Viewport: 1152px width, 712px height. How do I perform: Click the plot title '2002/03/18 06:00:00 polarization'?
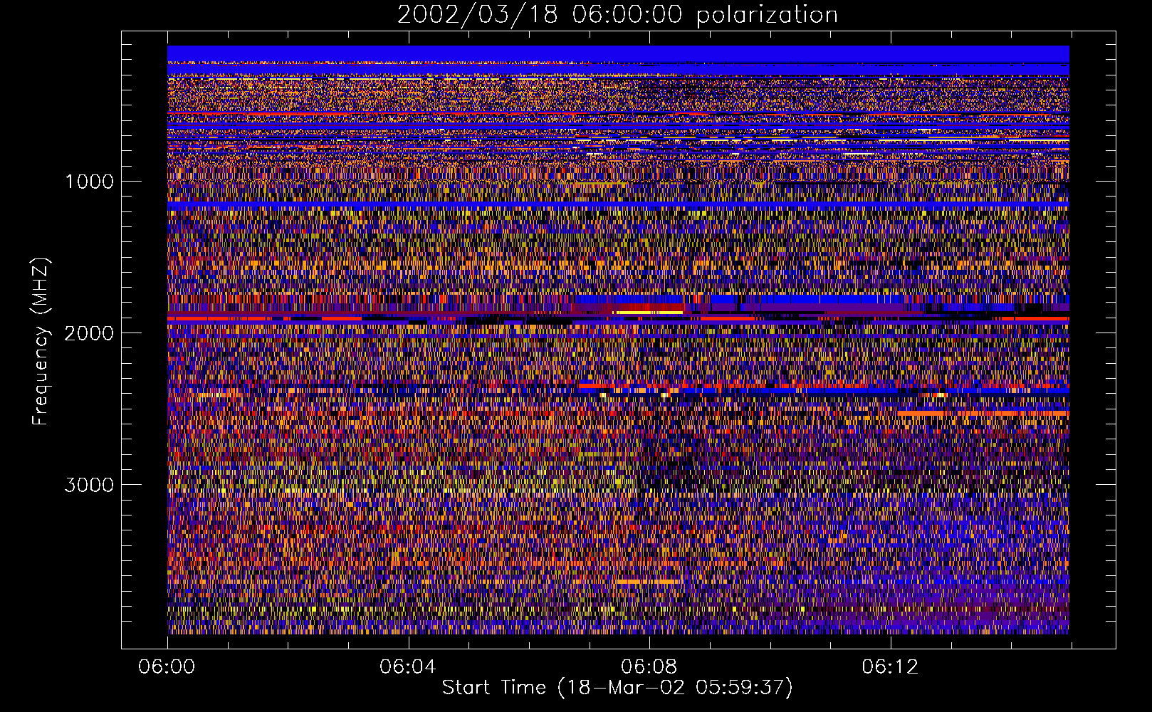click(617, 15)
